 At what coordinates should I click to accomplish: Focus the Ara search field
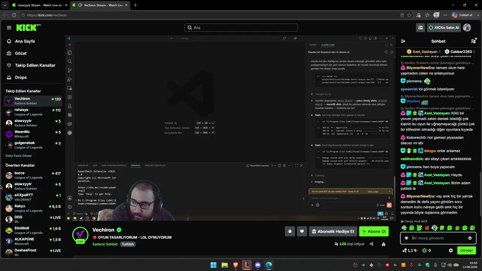(x=241, y=27)
